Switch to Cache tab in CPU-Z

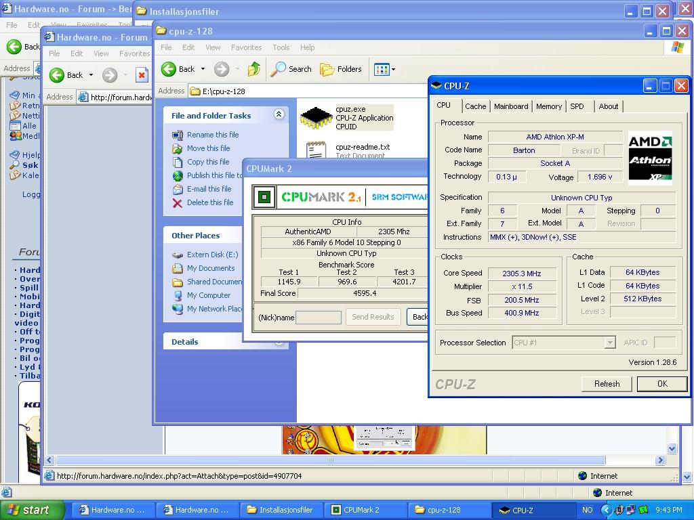click(475, 106)
